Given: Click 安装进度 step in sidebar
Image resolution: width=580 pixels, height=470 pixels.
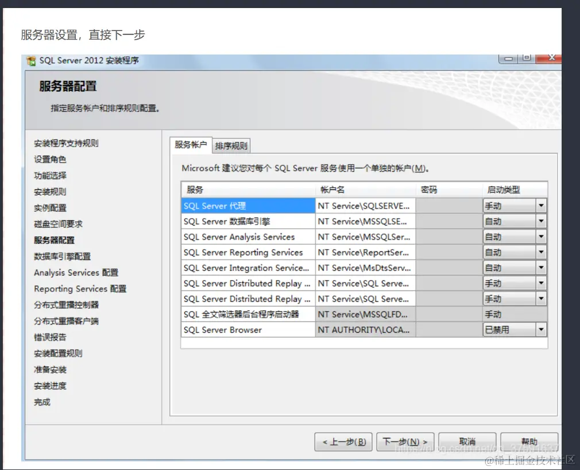Looking at the screenshot, I should point(50,386).
